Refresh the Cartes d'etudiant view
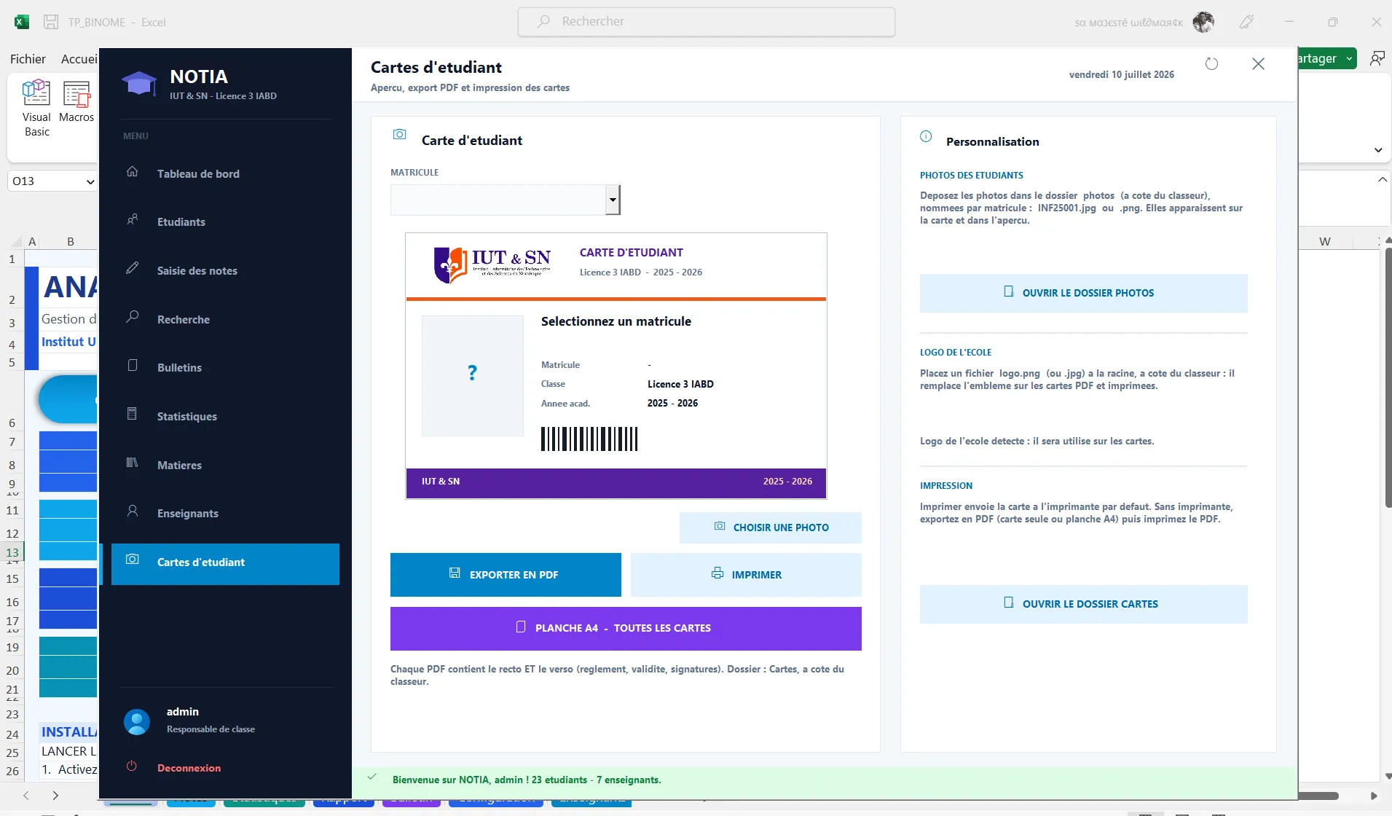 (1211, 64)
